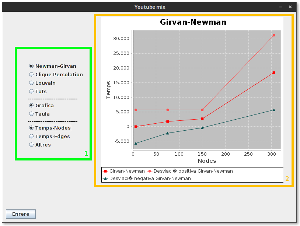Click the Desviació positiva legend circle marker
This screenshot has width=300, height=226.
point(150,171)
